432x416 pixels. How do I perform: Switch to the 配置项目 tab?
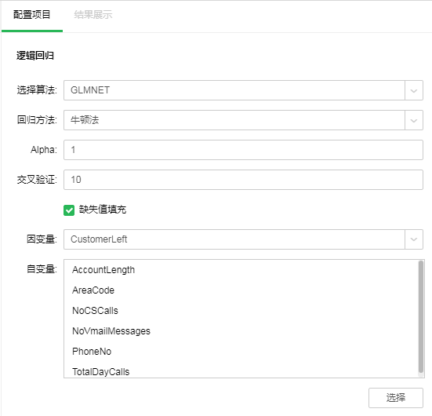coord(32,15)
